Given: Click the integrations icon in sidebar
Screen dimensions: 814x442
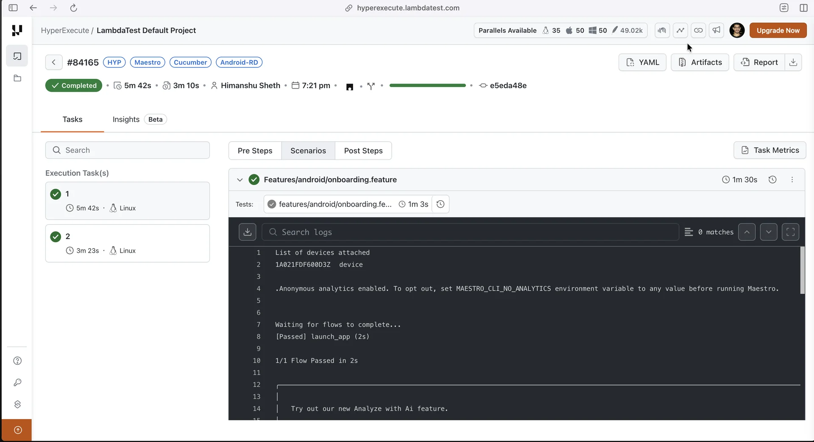Looking at the screenshot, I should click(x=17, y=404).
